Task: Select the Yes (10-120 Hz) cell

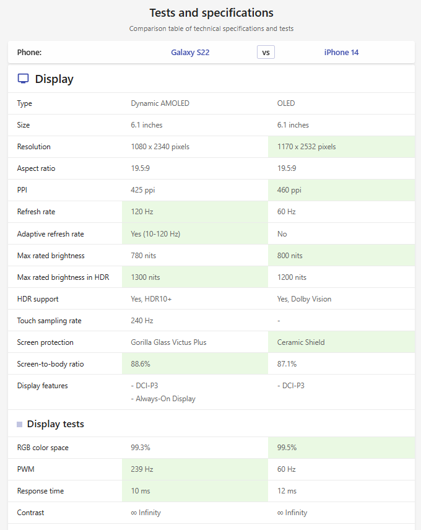Action: [x=155, y=234]
